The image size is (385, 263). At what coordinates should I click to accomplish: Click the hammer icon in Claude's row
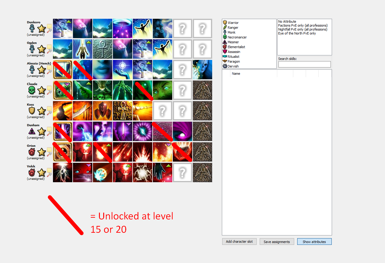pos(49,92)
